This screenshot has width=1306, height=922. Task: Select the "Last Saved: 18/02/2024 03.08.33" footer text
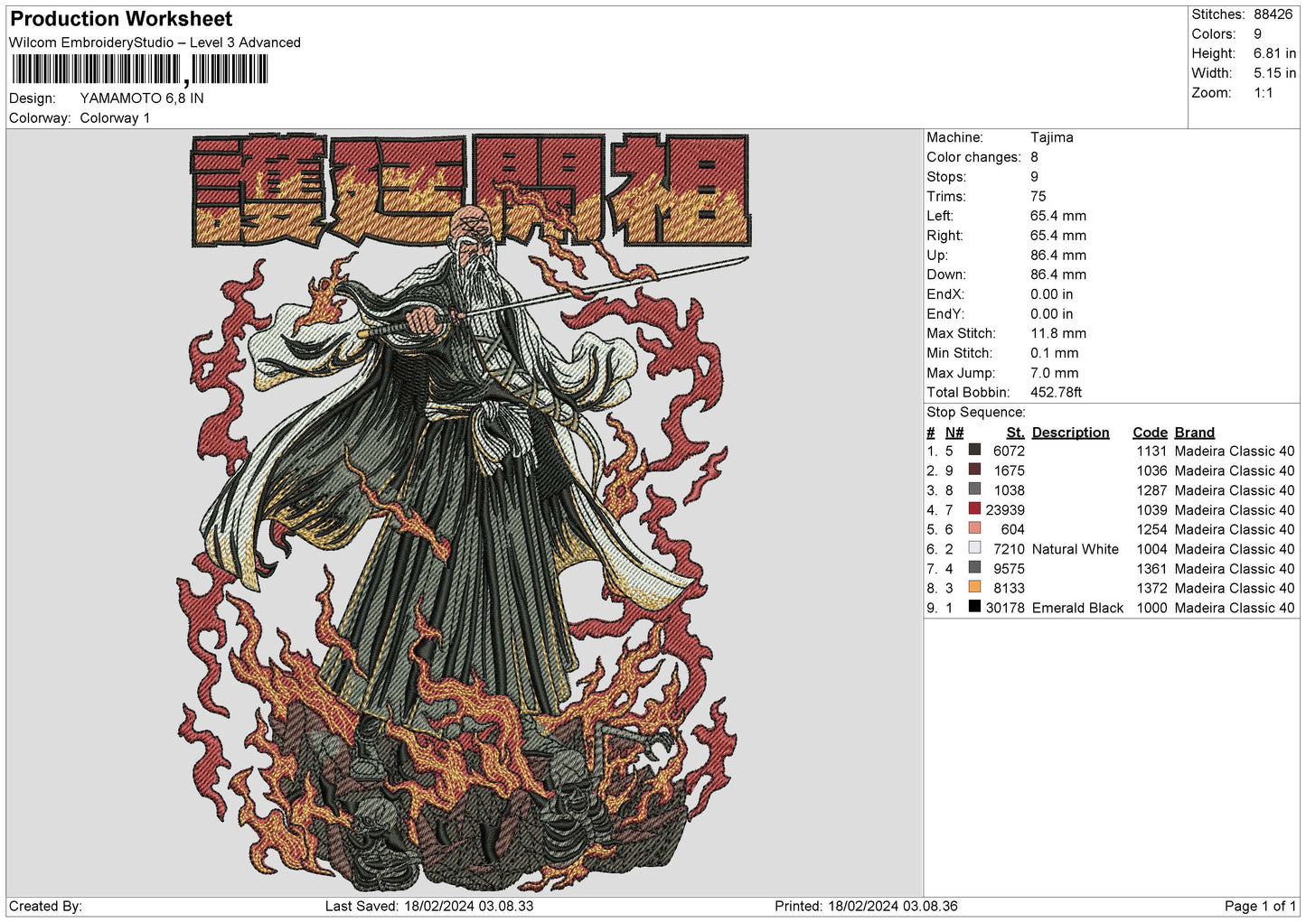[429, 906]
